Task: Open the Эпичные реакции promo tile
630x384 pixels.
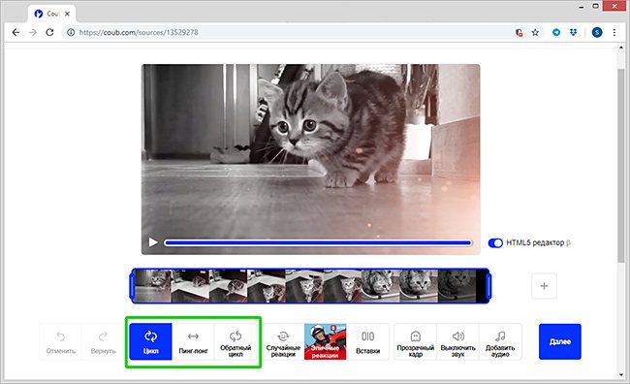Action: pyautogui.click(x=326, y=341)
